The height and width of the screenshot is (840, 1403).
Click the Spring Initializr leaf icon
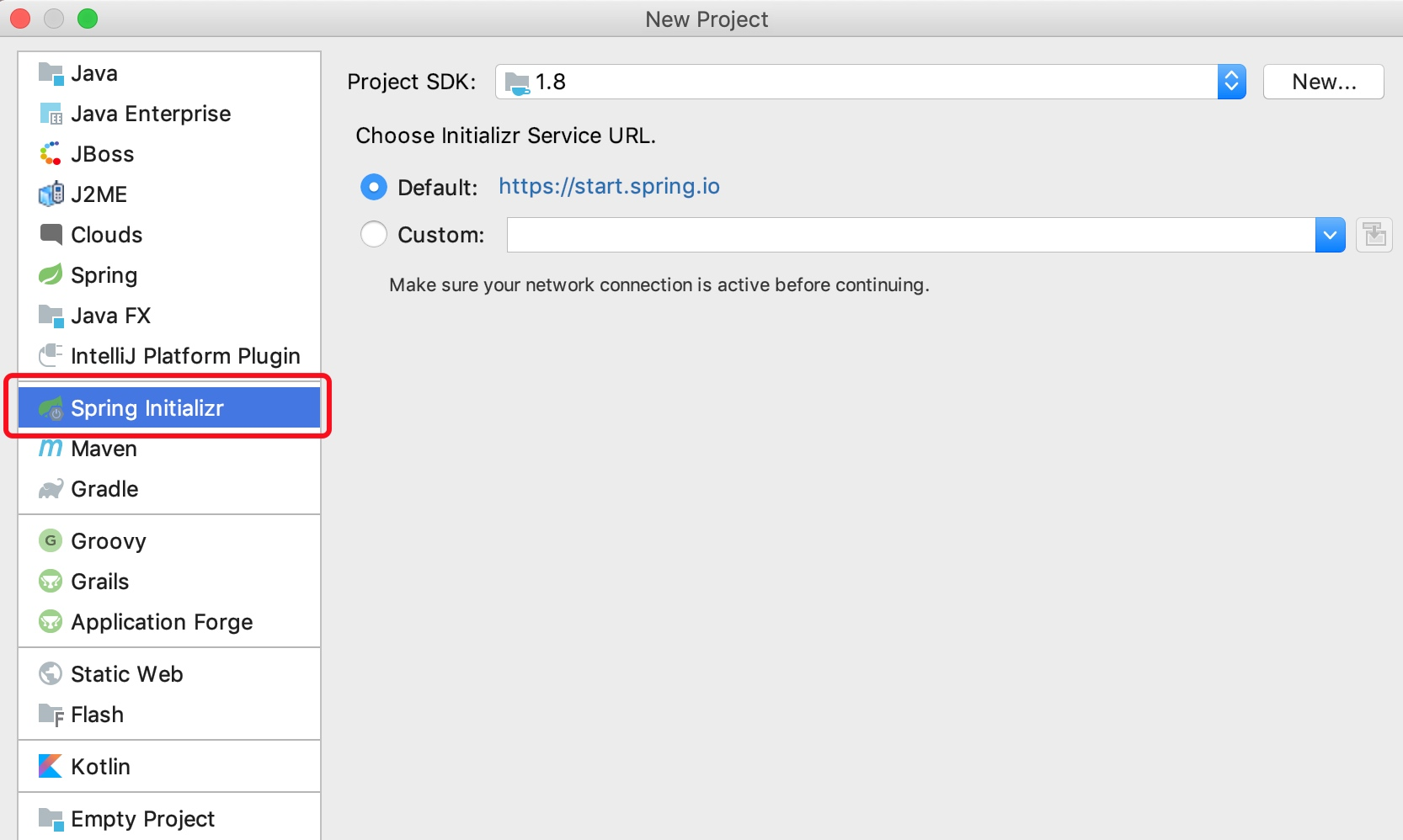tap(51, 408)
